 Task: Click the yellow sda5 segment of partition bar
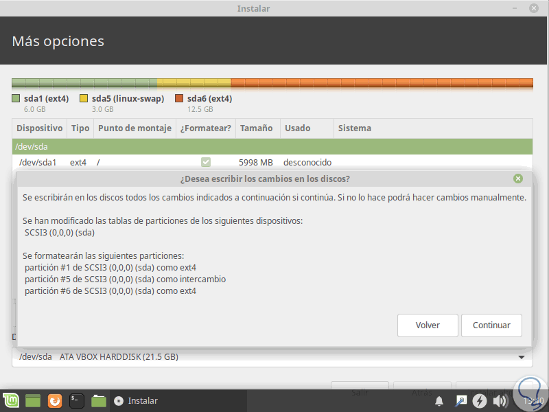click(x=194, y=83)
